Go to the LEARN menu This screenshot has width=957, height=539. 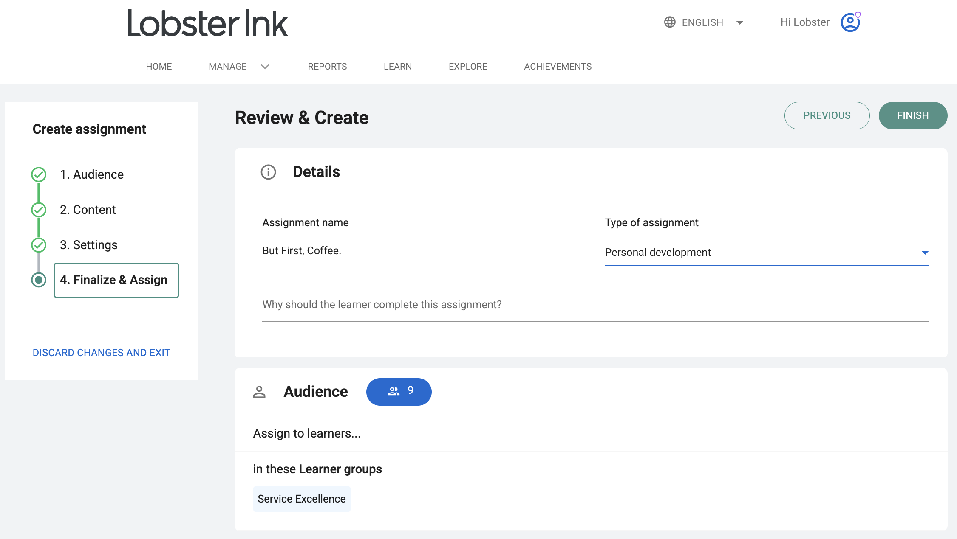[398, 67]
